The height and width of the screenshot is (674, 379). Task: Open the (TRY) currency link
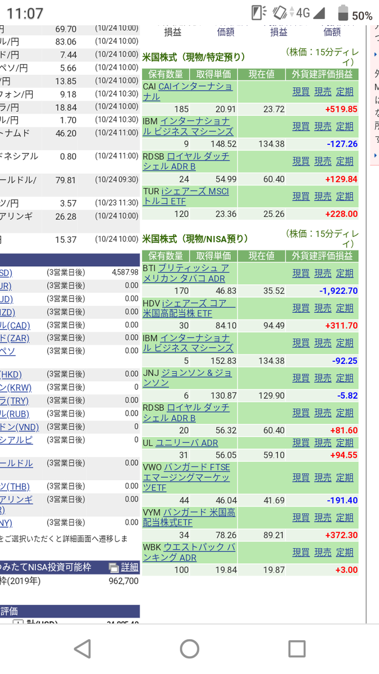[14, 400]
